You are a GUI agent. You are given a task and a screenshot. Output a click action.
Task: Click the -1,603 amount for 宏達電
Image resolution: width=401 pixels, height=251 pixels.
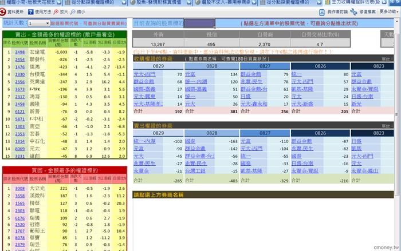pyautogui.click(x=61, y=52)
